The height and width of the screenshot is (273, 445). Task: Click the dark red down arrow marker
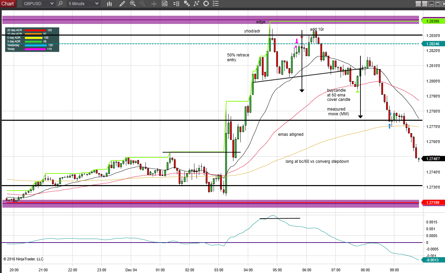pos(302,37)
